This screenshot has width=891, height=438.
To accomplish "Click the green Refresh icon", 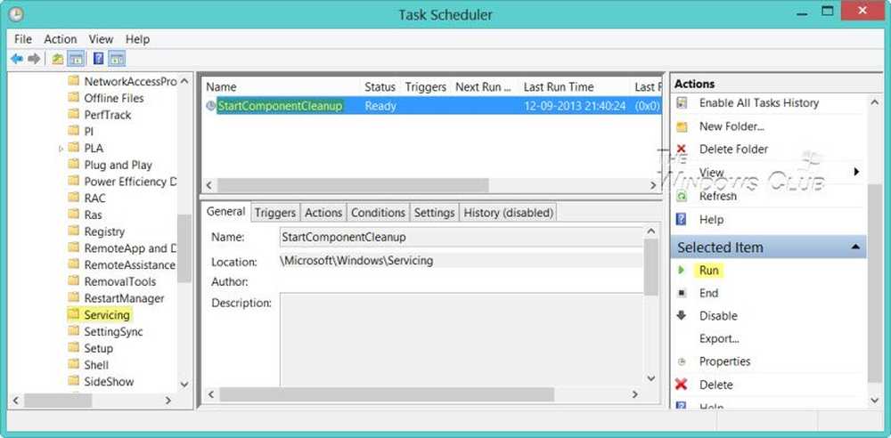I will pos(682,196).
